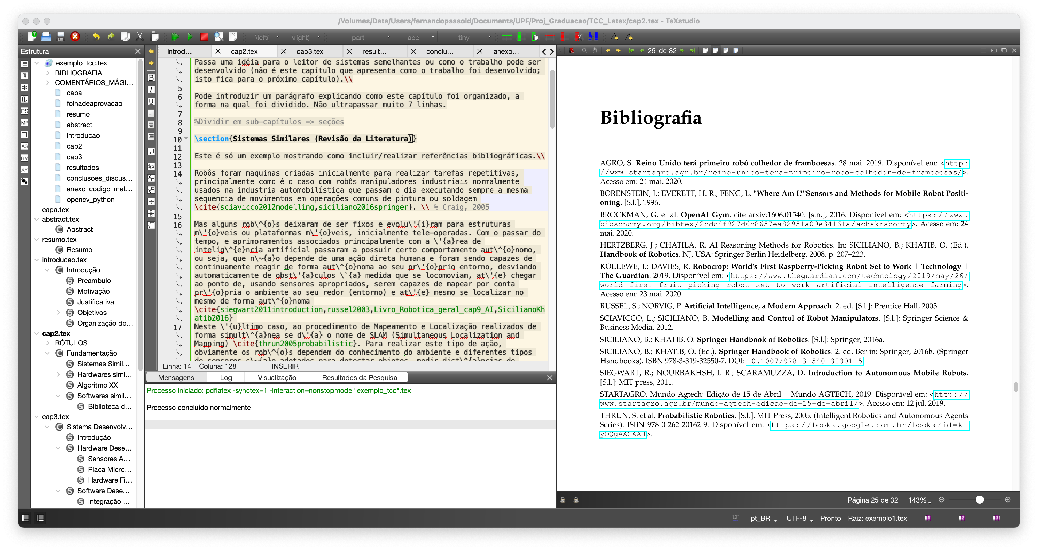Image resolution: width=1038 pixels, height=550 pixels.
Task: Insert a subscript with the x-subscript icon
Action: tap(151, 178)
